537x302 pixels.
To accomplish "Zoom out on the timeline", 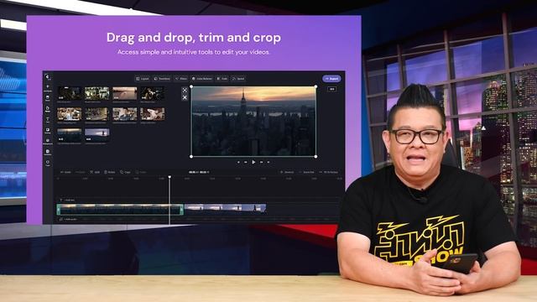I will pyautogui.click(x=306, y=172).
